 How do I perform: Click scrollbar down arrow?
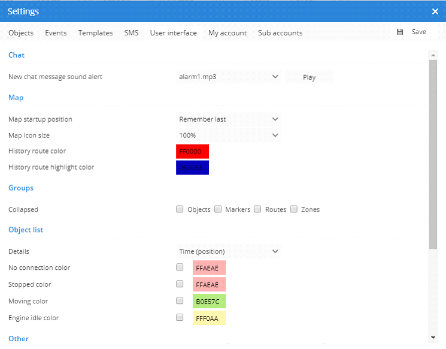(433, 338)
